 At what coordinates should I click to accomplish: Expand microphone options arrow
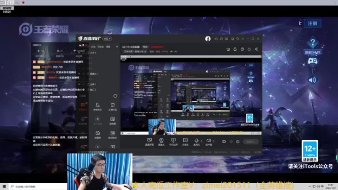coord(202,141)
